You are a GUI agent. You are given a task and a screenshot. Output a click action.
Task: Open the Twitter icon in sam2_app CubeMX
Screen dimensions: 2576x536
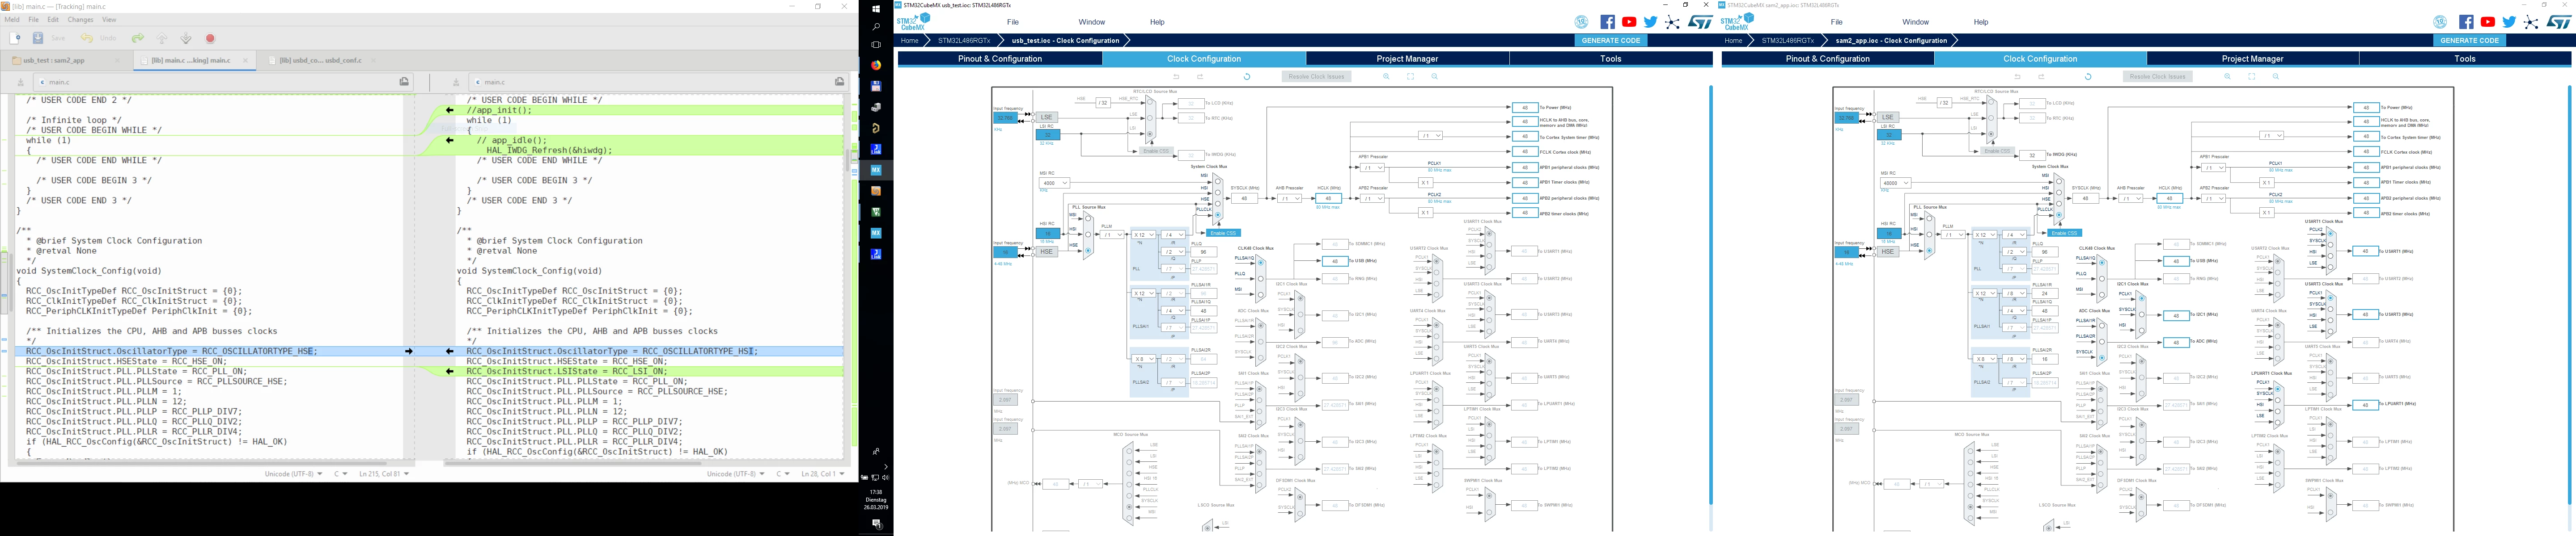tap(2509, 22)
